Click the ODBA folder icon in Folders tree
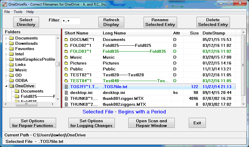The width and height of the screenshot is (249, 147). [x=11, y=80]
